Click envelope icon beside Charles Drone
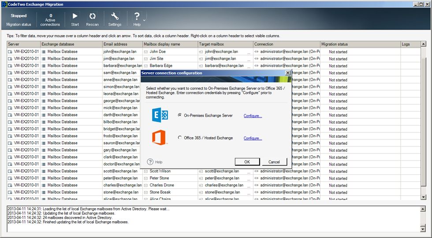The width and height of the screenshot is (432, 238). tap(146, 185)
